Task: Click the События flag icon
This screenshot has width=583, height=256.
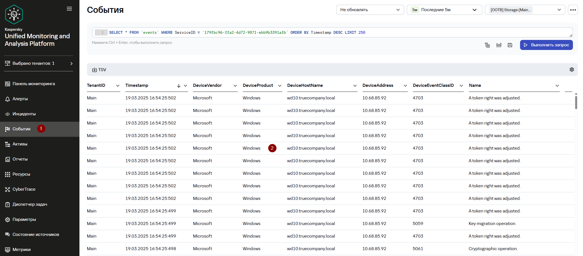Action: tap(8, 129)
